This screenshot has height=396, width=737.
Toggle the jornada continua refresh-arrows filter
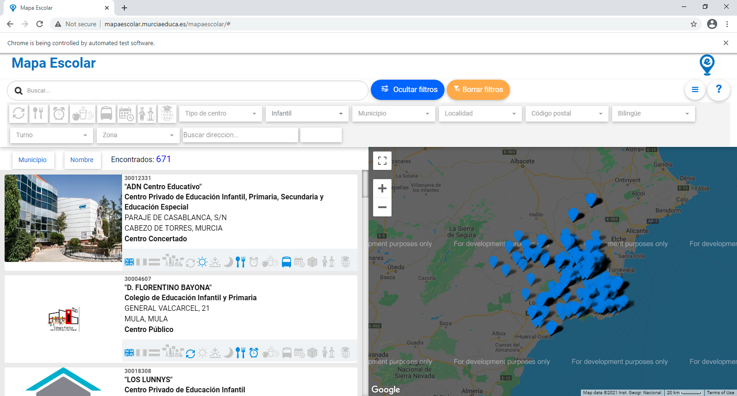click(18, 113)
